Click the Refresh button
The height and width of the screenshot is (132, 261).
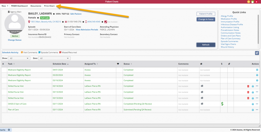pyautogui.click(x=206, y=45)
